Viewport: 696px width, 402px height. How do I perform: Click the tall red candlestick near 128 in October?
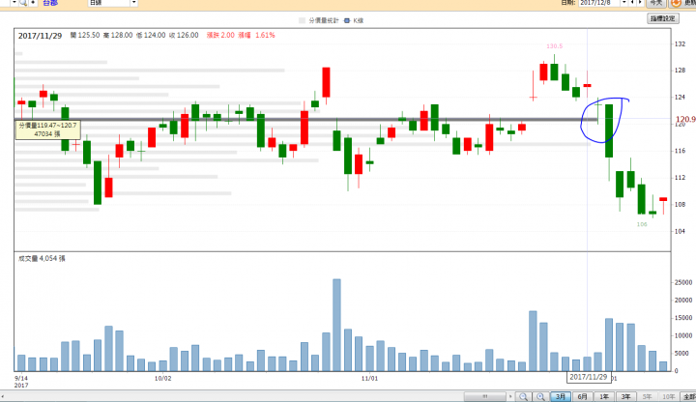326,82
